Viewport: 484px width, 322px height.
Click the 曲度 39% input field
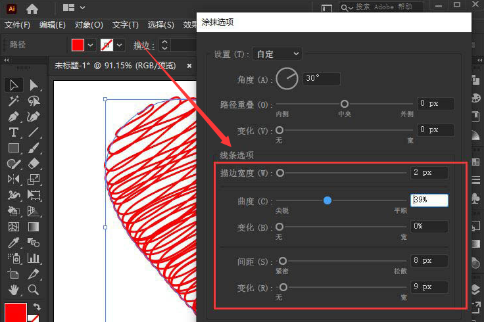[429, 200]
